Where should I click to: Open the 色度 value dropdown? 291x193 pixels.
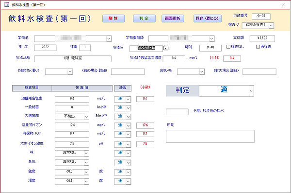[86, 172]
